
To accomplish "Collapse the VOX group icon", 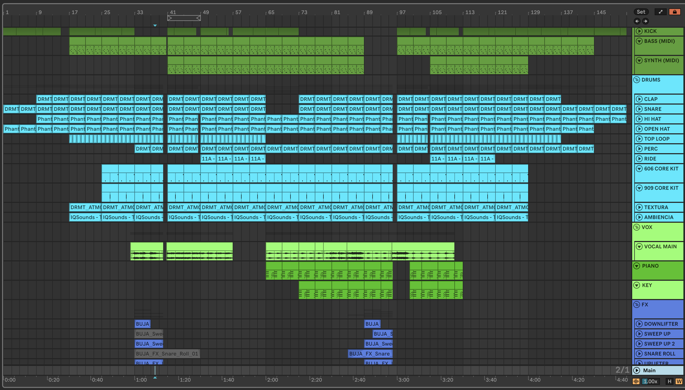I will point(637,227).
